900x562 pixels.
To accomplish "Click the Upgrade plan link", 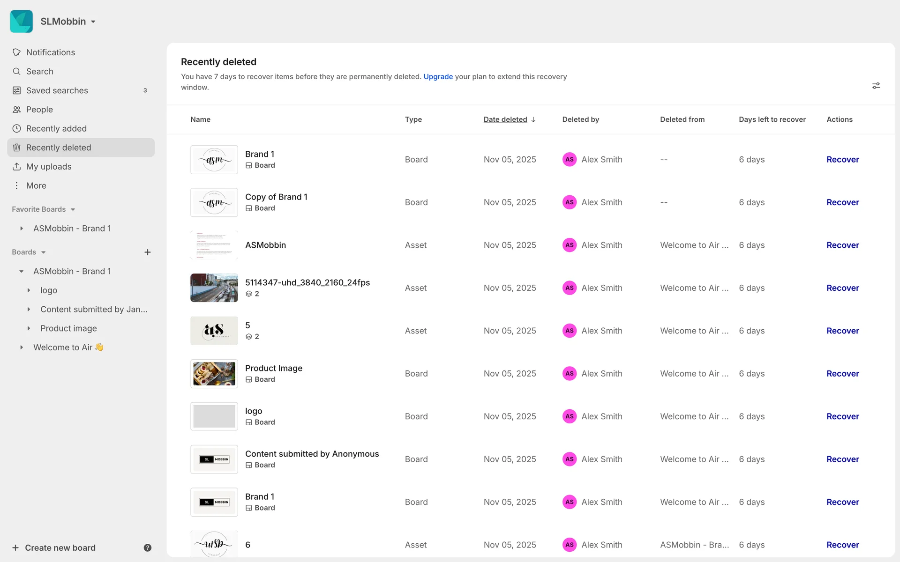I will click(x=438, y=76).
